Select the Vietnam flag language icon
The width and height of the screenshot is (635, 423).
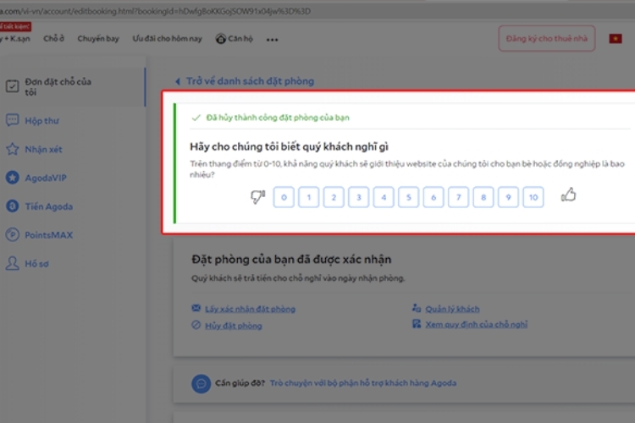(x=616, y=38)
